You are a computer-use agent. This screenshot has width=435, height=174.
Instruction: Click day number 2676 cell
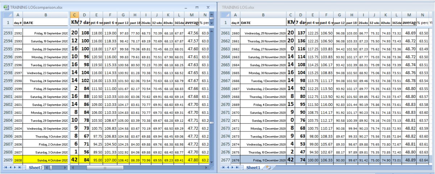tap(236, 160)
